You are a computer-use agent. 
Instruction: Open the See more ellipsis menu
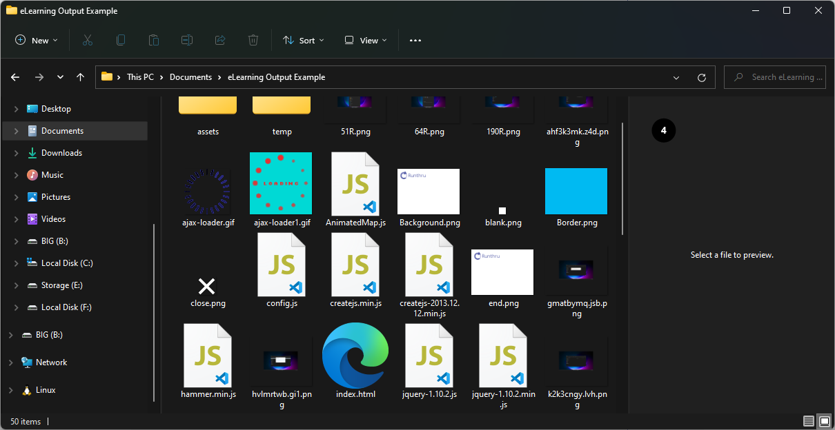pos(415,41)
